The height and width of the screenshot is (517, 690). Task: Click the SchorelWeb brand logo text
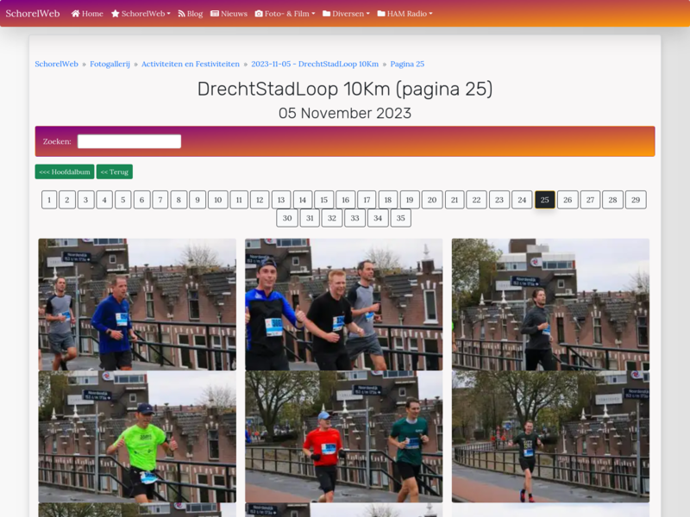tap(33, 14)
